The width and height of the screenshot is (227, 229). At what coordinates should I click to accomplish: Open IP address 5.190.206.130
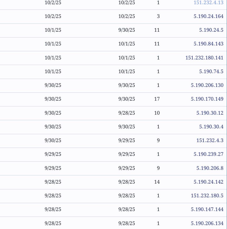click(207, 85)
